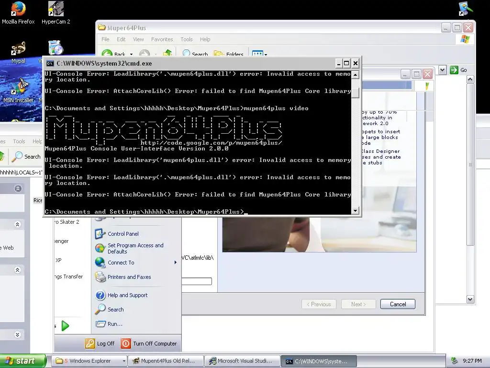
Task: Click Forward arrow in Muper64Plus explorer toolbar
Action: coord(145,54)
